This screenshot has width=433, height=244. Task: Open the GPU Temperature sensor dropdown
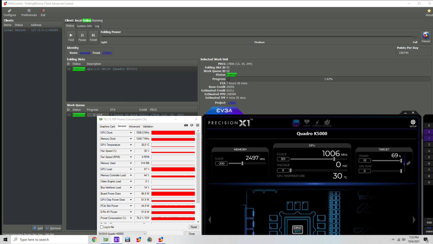pyautogui.click(x=131, y=145)
